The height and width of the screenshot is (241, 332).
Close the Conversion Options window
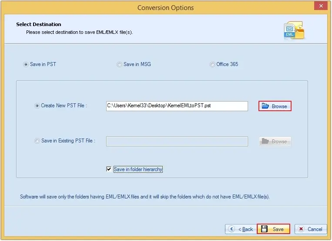[321, 6]
